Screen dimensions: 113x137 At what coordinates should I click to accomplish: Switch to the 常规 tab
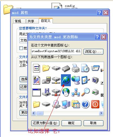[x=19, y=21]
